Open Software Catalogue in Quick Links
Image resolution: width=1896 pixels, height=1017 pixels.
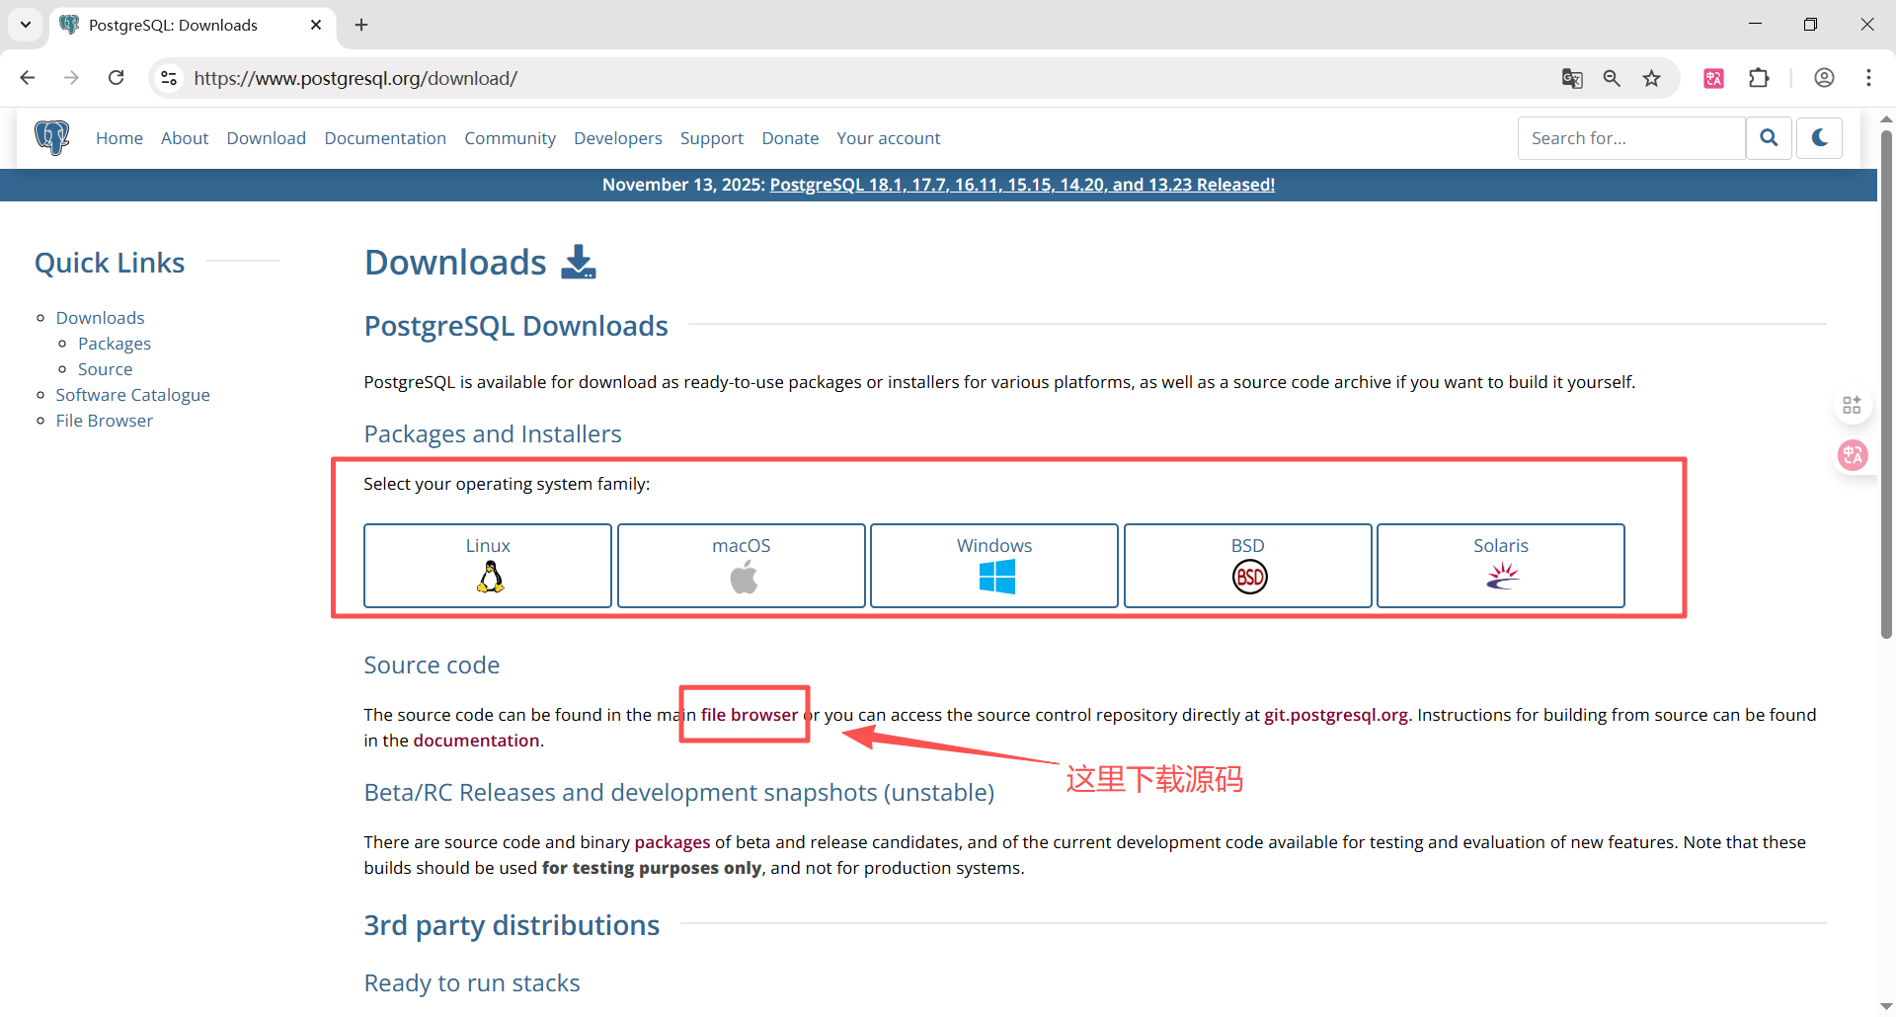coord(132,395)
